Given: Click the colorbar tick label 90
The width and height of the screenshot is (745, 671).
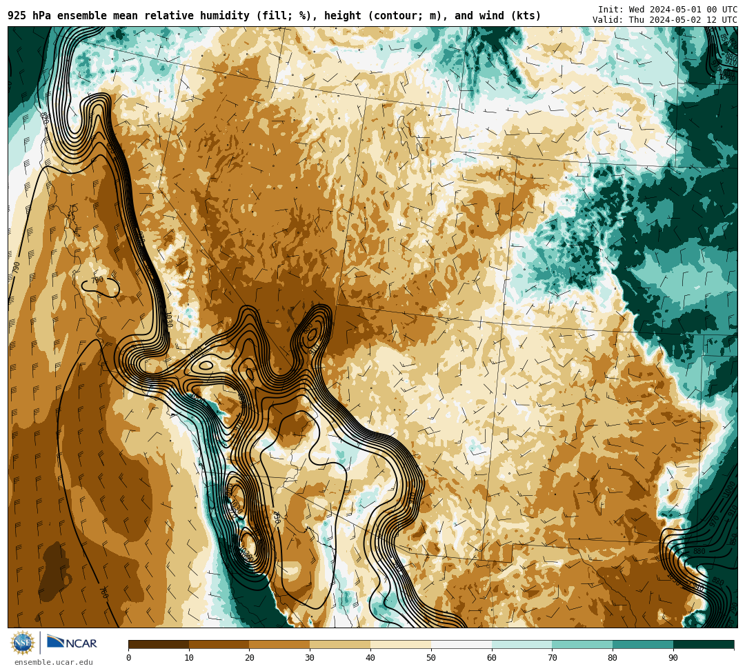Looking at the screenshot, I should 673,658.
